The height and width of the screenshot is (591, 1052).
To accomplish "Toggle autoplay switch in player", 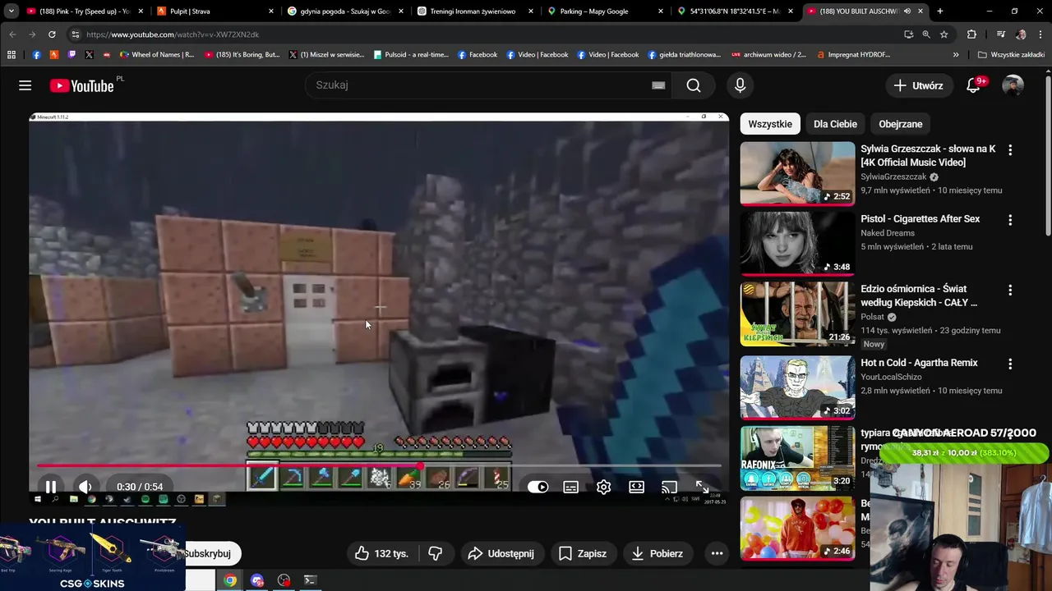I will click(538, 487).
